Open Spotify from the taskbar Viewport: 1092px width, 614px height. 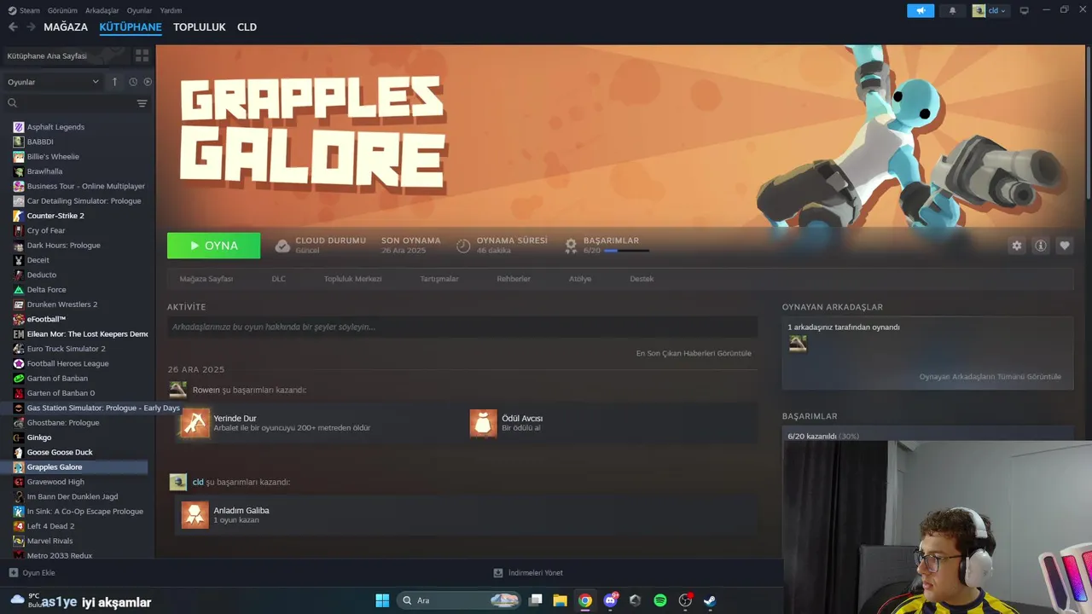point(660,600)
